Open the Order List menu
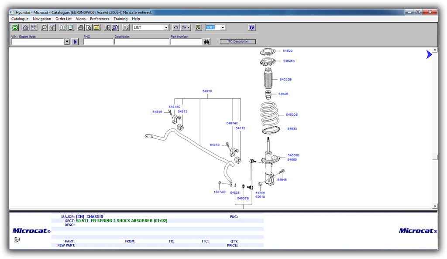 click(64, 19)
